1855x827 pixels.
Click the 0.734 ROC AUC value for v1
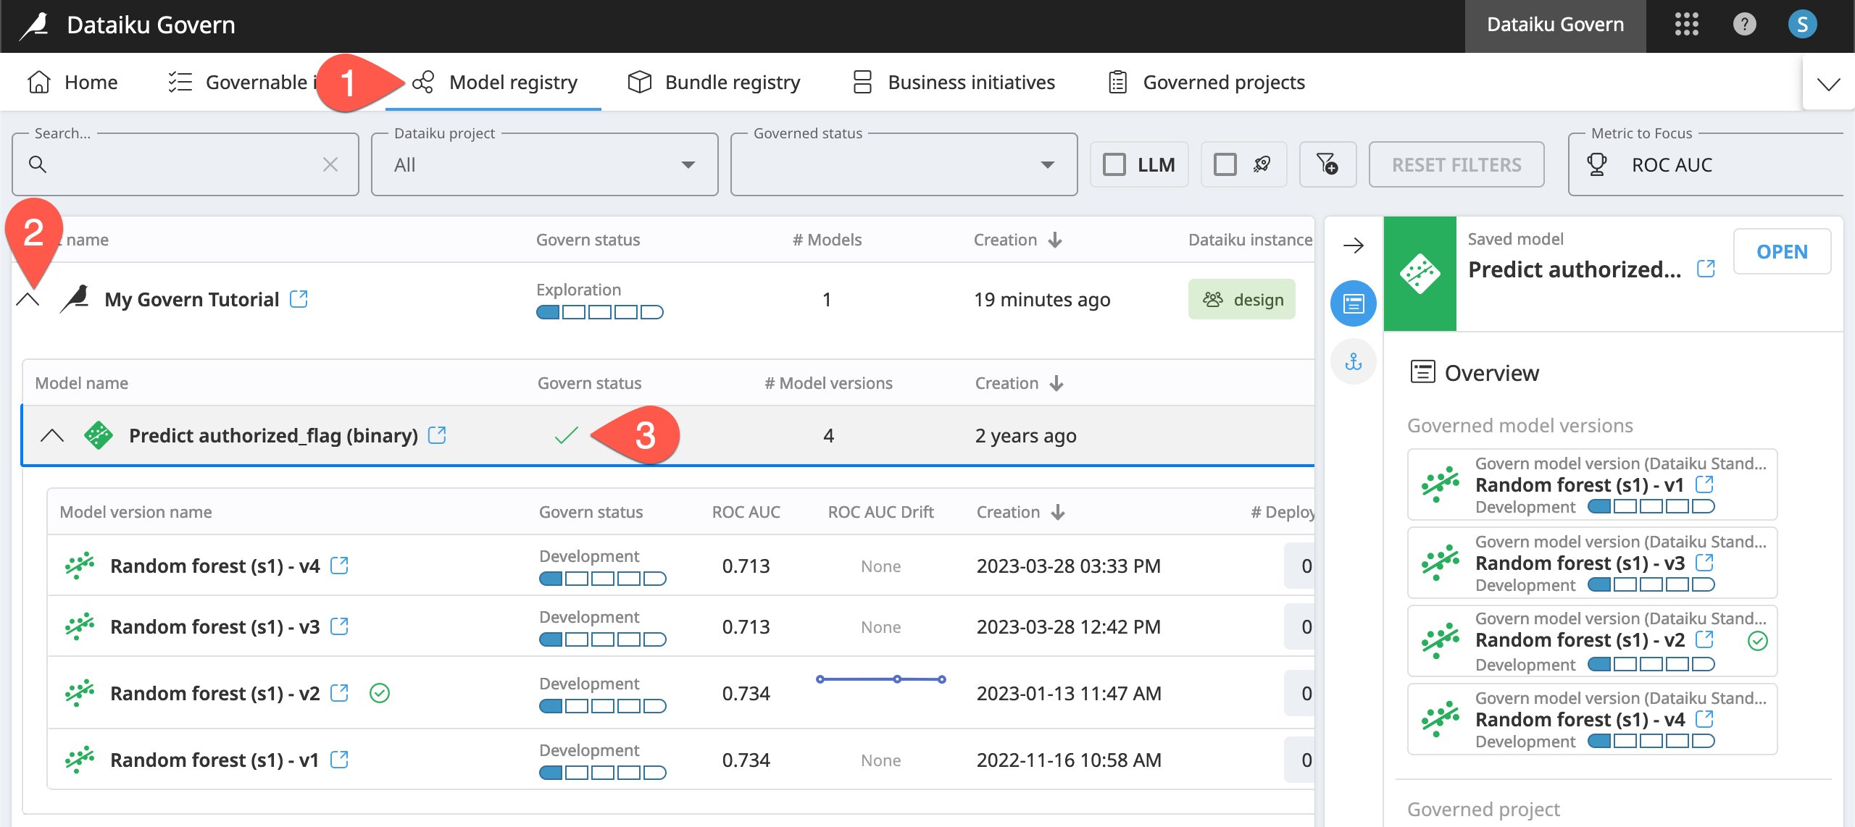[746, 760]
